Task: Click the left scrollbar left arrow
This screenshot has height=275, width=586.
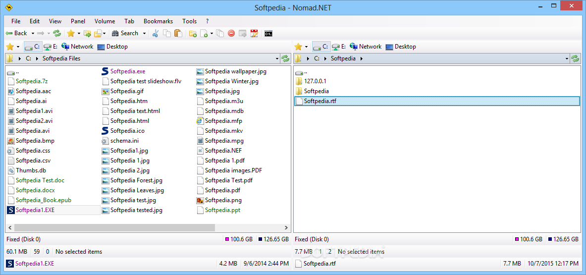Action: tap(10, 227)
